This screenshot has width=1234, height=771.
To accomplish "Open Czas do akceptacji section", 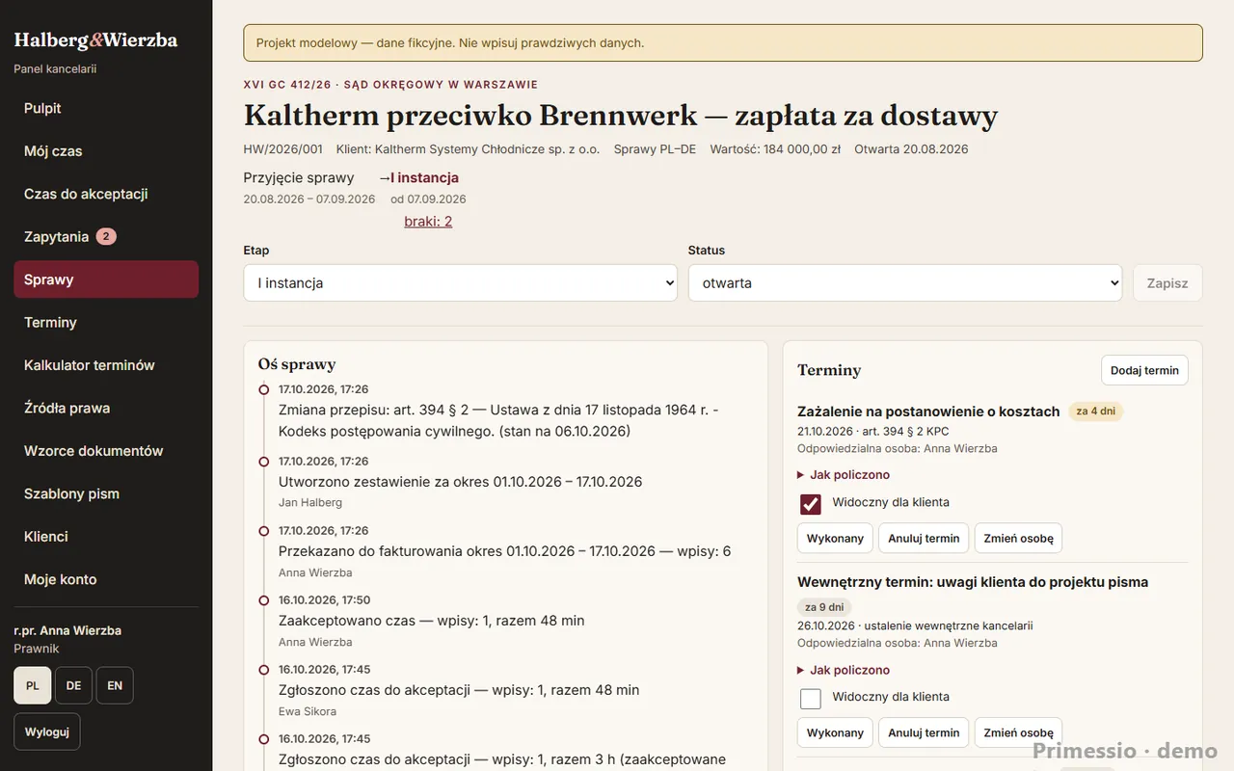I will click(106, 194).
